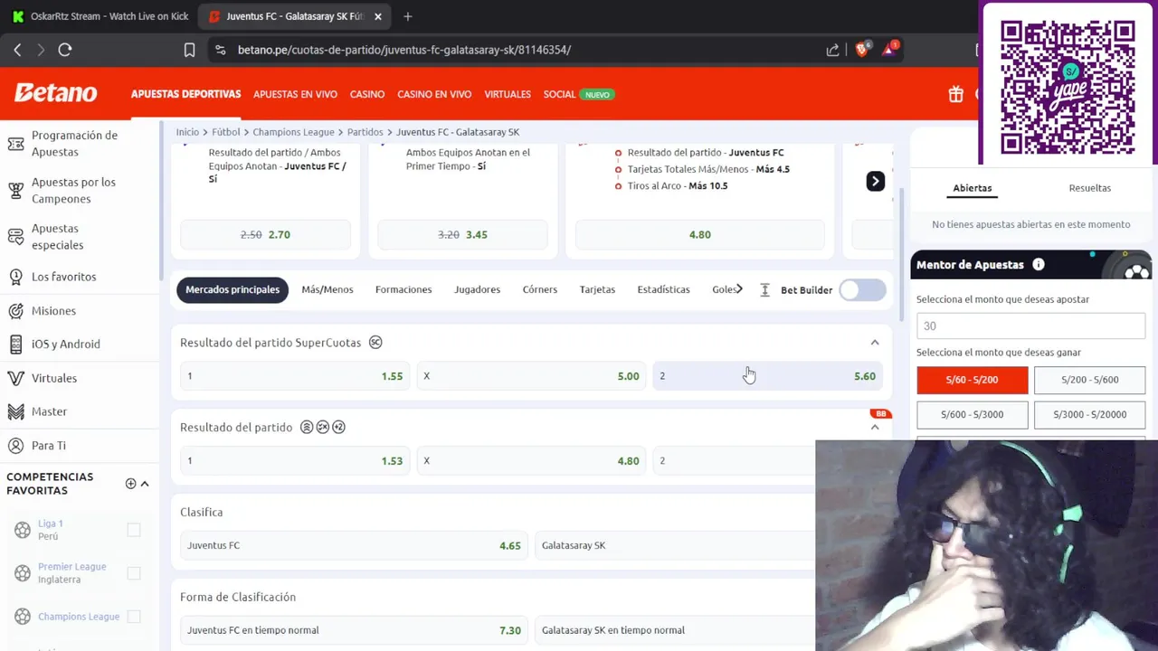Switch to Resueltas bets tab
Image resolution: width=1158 pixels, height=651 pixels.
point(1089,188)
